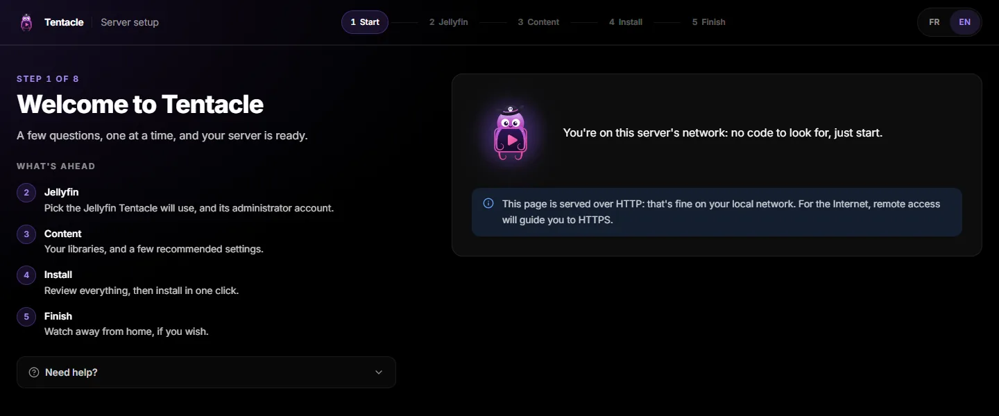The width and height of the screenshot is (999, 416).
Task: Click text 'You're on this server's network'
Action: click(x=644, y=133)
